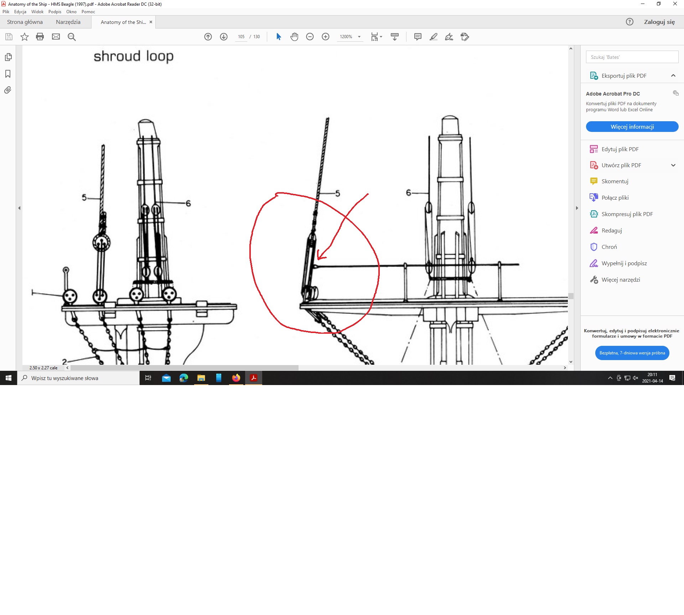684x615 pixels.
Task: Open the Widok menu
Action: click(37, 12)
